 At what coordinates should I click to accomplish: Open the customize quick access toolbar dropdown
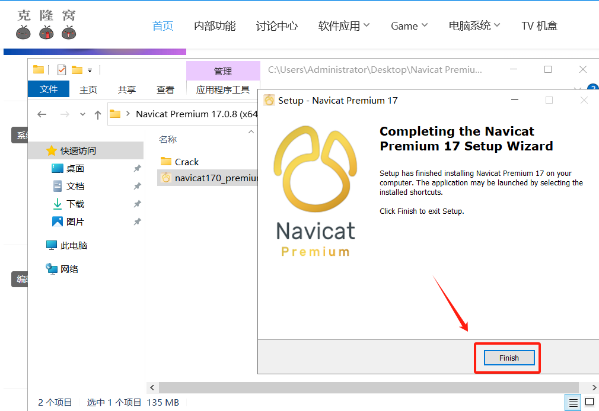coord(90,70)
